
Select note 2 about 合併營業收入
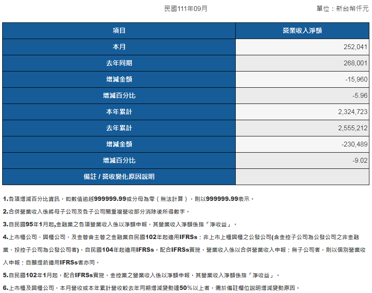click(x=96, y=211)
